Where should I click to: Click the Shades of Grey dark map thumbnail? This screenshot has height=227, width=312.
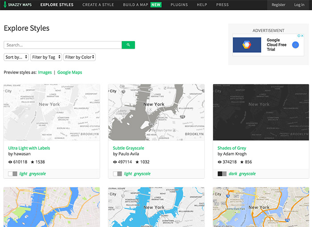[x=261, y=112]
